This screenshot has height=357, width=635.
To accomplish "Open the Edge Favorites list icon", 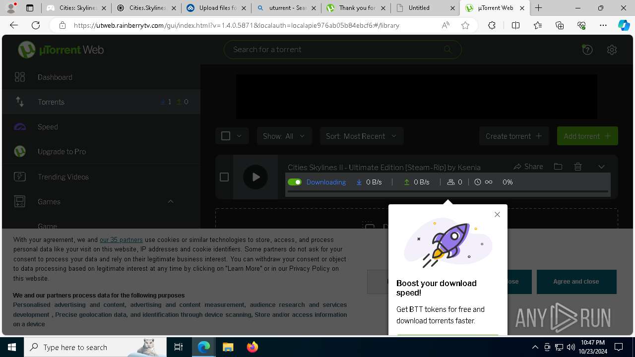I will point(538,25).
